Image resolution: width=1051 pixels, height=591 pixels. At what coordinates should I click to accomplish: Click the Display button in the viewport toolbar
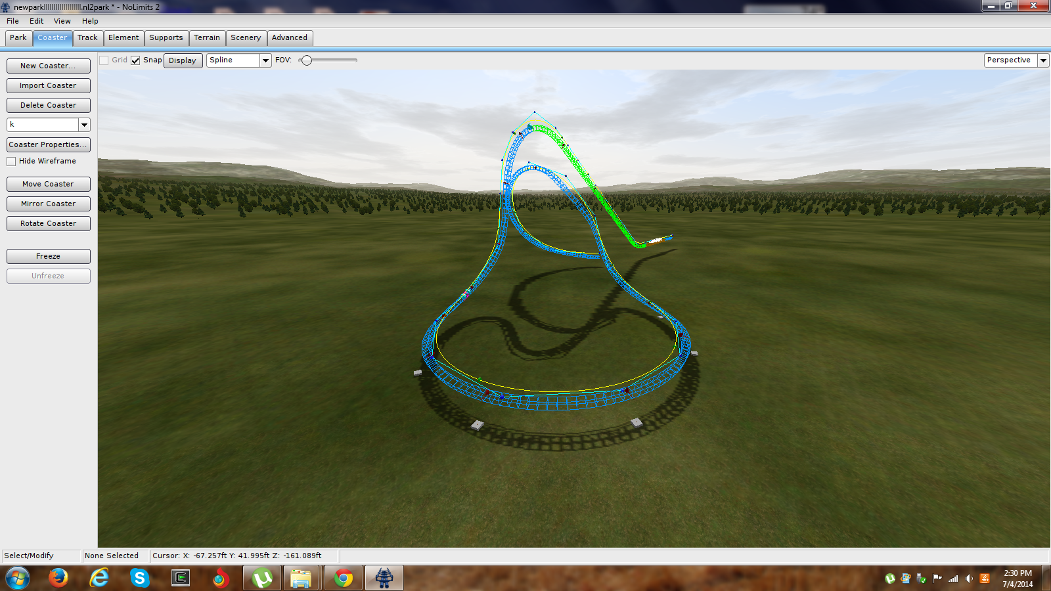(x=183, y=60)
